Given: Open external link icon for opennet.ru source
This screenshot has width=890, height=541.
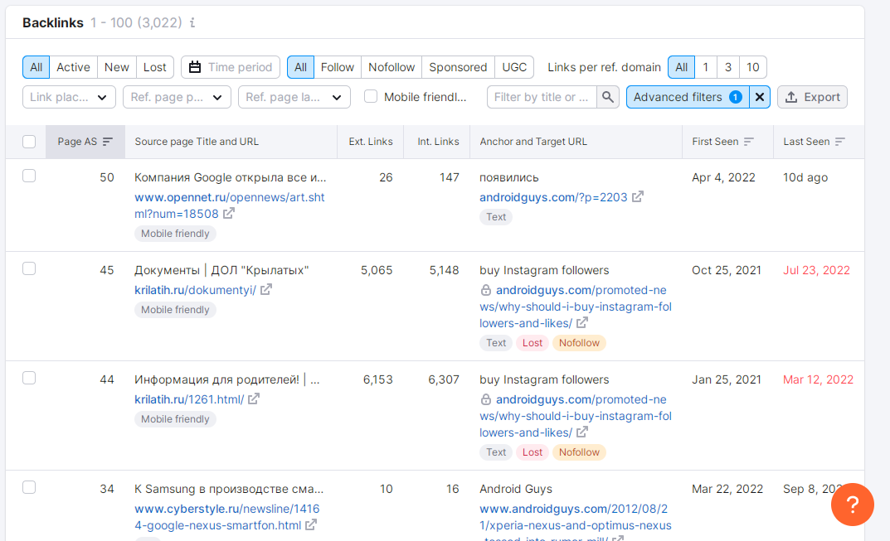Looking at the screenshot, I should 228,214.
